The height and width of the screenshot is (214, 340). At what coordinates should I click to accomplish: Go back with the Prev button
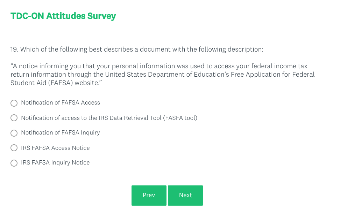(149, 196)
